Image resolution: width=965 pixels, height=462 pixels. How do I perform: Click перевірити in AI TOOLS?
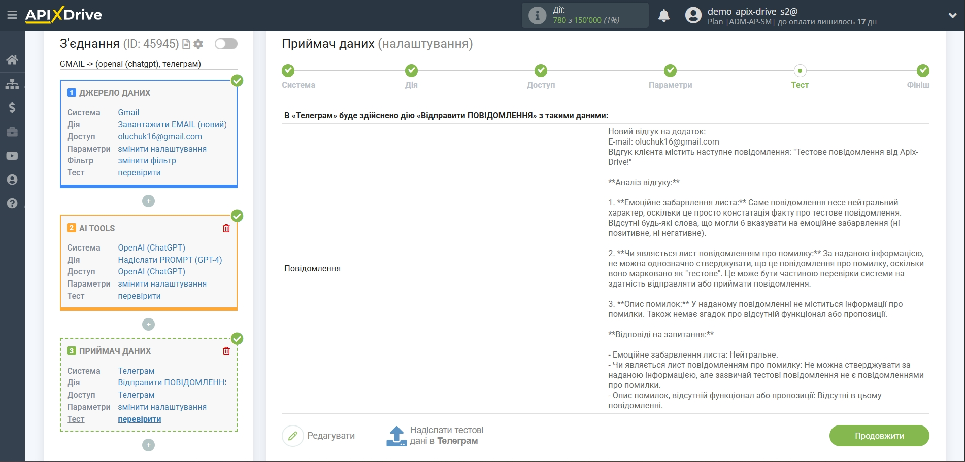pyautogui.click(x=140, y=296)
